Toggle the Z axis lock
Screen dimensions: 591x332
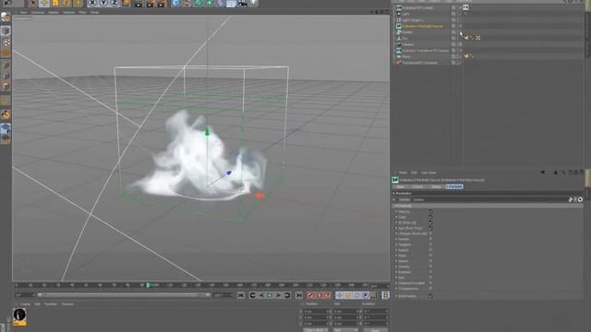(115, 4)
